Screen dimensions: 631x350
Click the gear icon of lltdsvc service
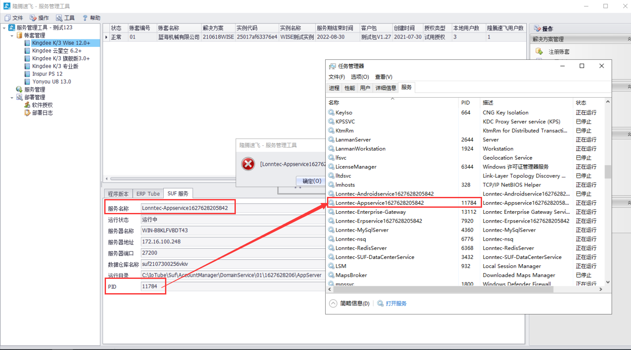click(331, 176)
